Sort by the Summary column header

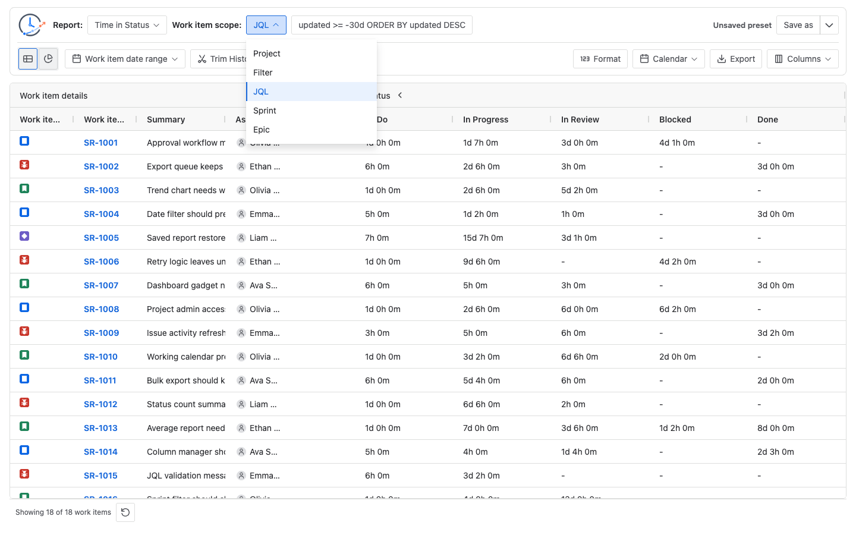click(166, 119)
